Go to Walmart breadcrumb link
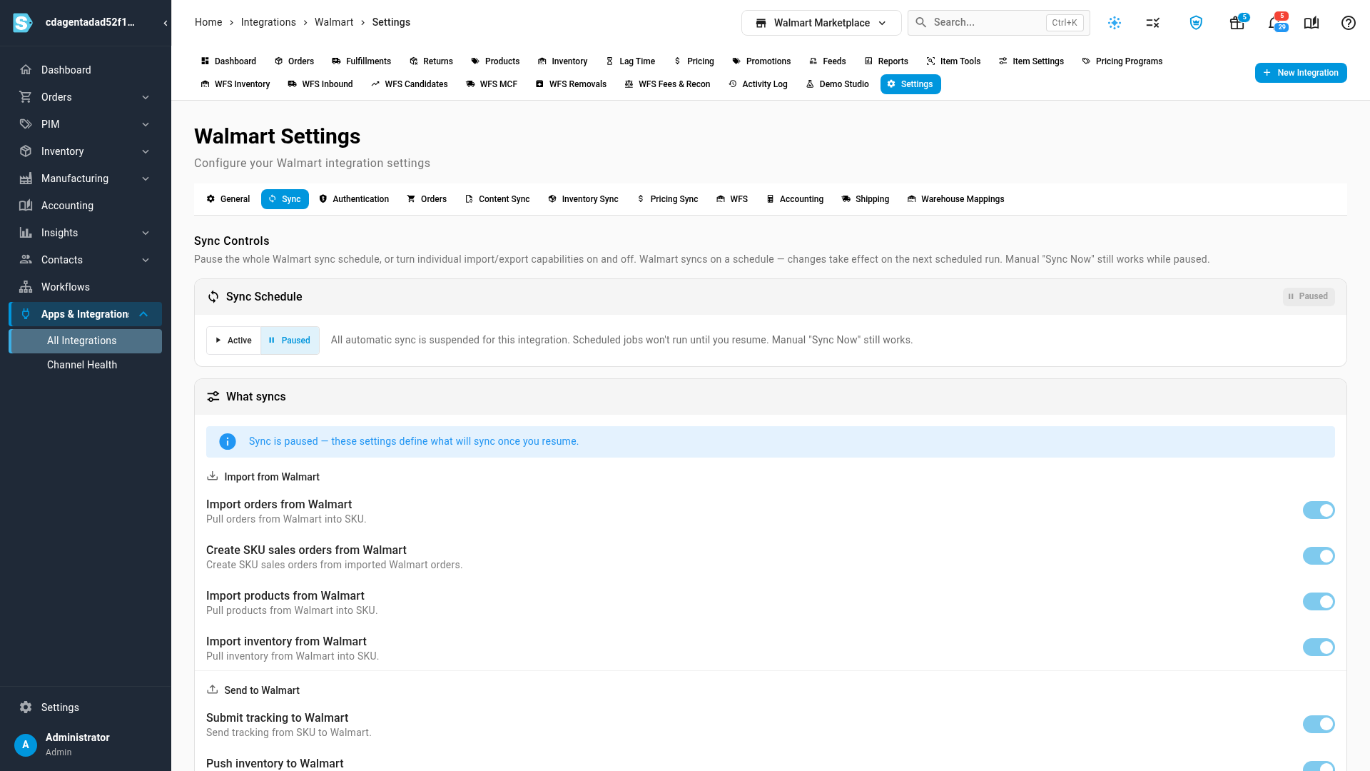The width and height of the screenshot is (1370, 771). (x=334, y=22)
